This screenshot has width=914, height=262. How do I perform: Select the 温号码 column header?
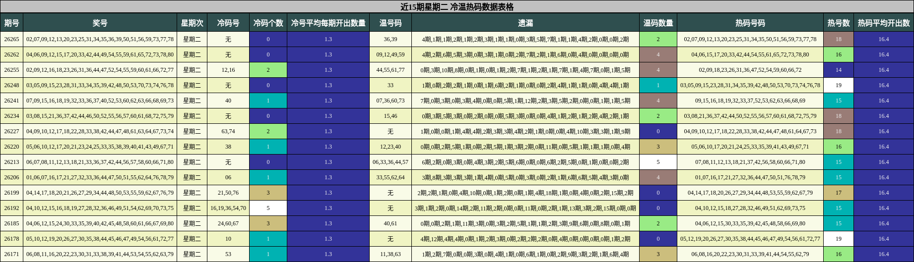(391, 23)
